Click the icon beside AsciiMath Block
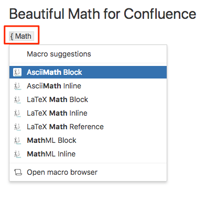 pyautogui.click(x=17, y=72)
